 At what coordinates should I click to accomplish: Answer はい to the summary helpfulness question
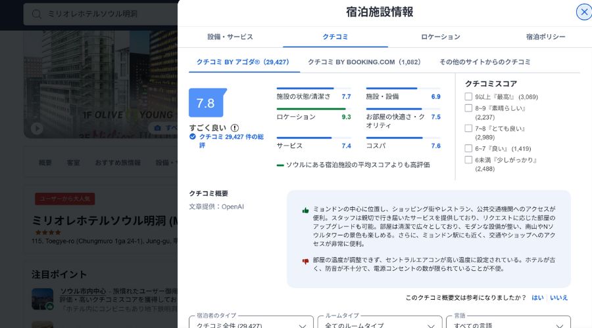click(x=537, y=298)
